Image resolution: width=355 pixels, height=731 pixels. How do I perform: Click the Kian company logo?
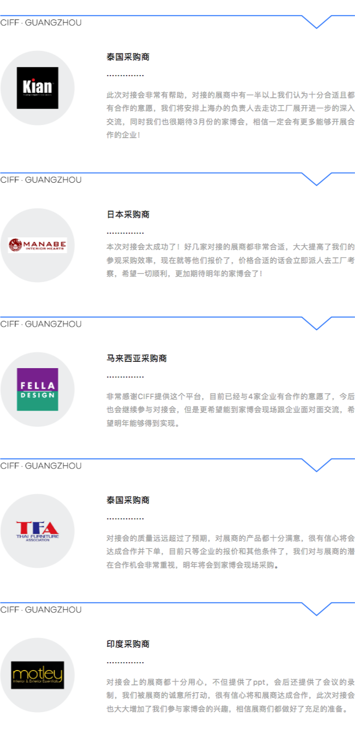pyautogui.click(x=37, y=88)
